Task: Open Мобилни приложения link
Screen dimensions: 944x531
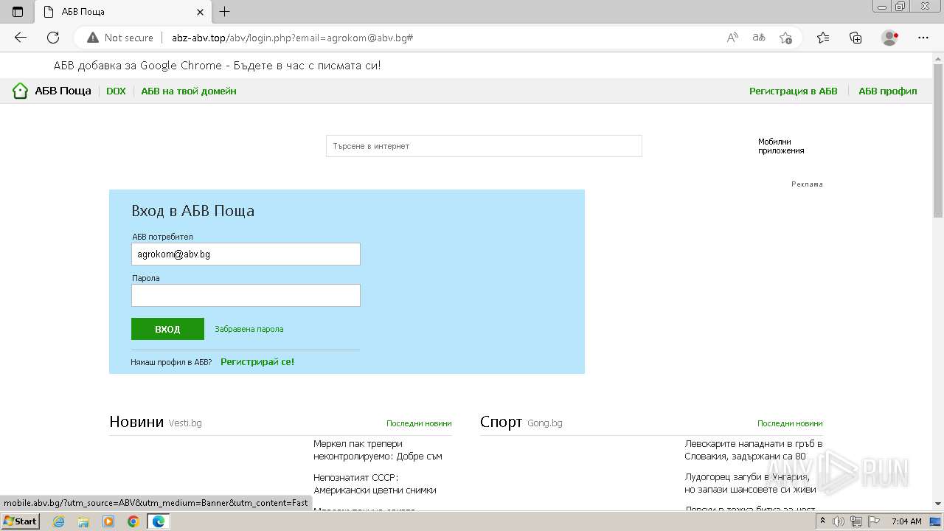Action: point(781,146)
